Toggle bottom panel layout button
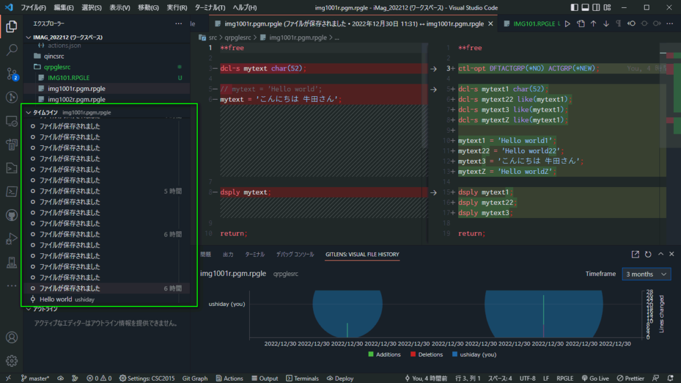The image size is (681, 383). (585, 7)
